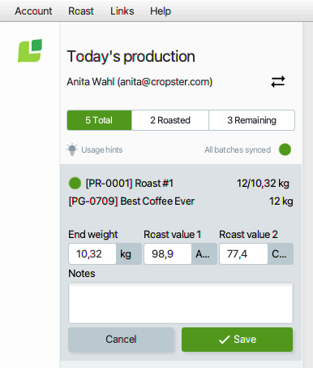Click the switch account arrows icon
Screen dimensions: 313x368
coord(278,81)
